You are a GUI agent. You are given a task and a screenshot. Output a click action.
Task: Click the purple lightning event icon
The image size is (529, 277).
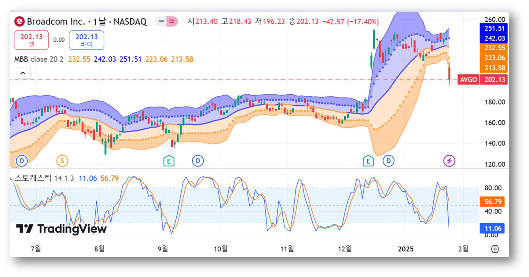pyautogui.click(x=449, y=160)
